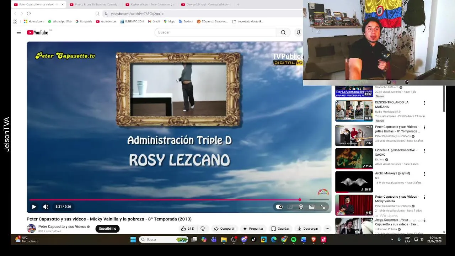Toggle the autoplay switch in the player
The image size is (455, 256).
pyautogui.click(x=279, y=207)
